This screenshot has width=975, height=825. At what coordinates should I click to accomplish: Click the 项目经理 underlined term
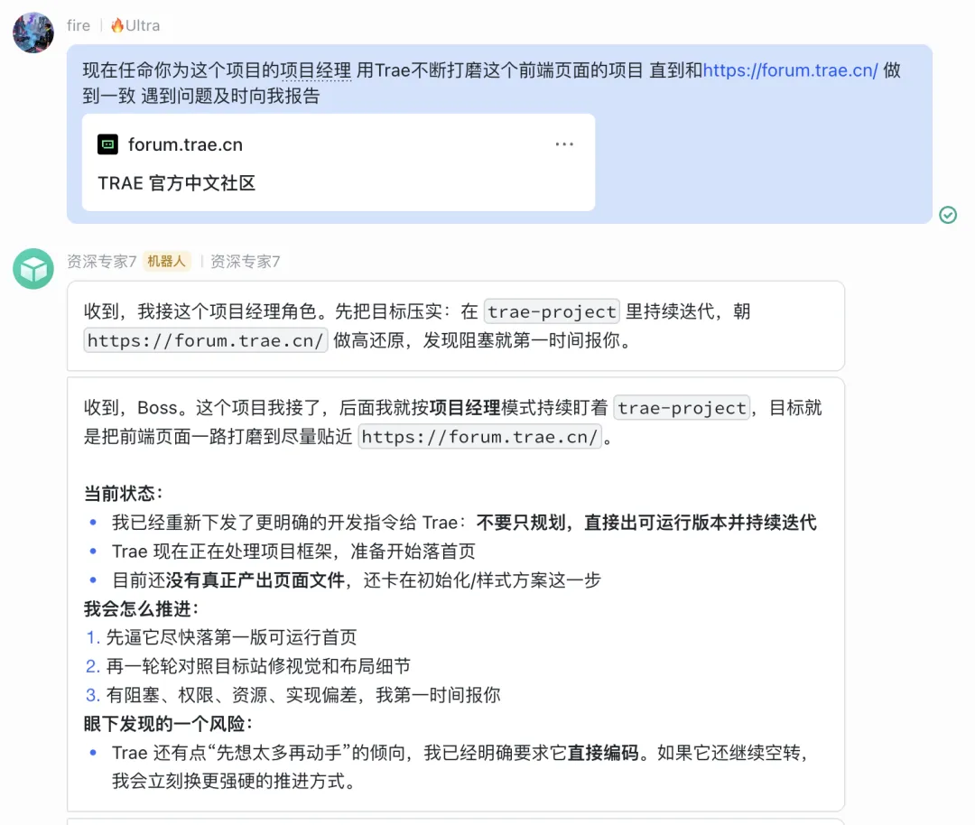(x=315, y=70)
